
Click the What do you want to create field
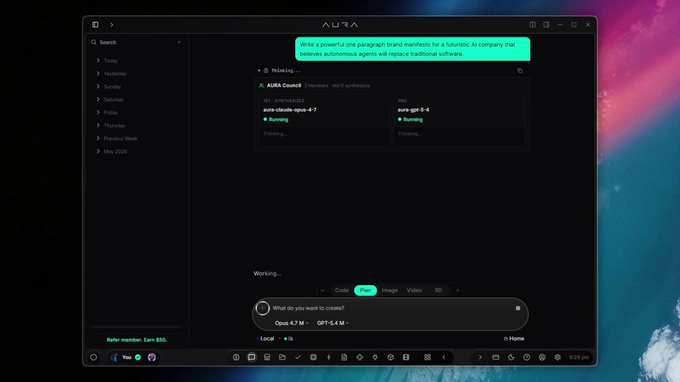(391, 308)
